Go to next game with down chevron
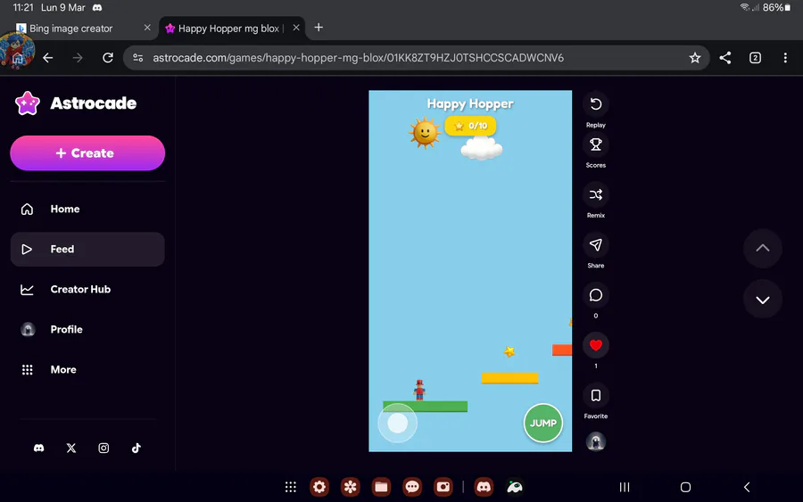The width and height of the screenshot is (803, 502). pos(763,300)
